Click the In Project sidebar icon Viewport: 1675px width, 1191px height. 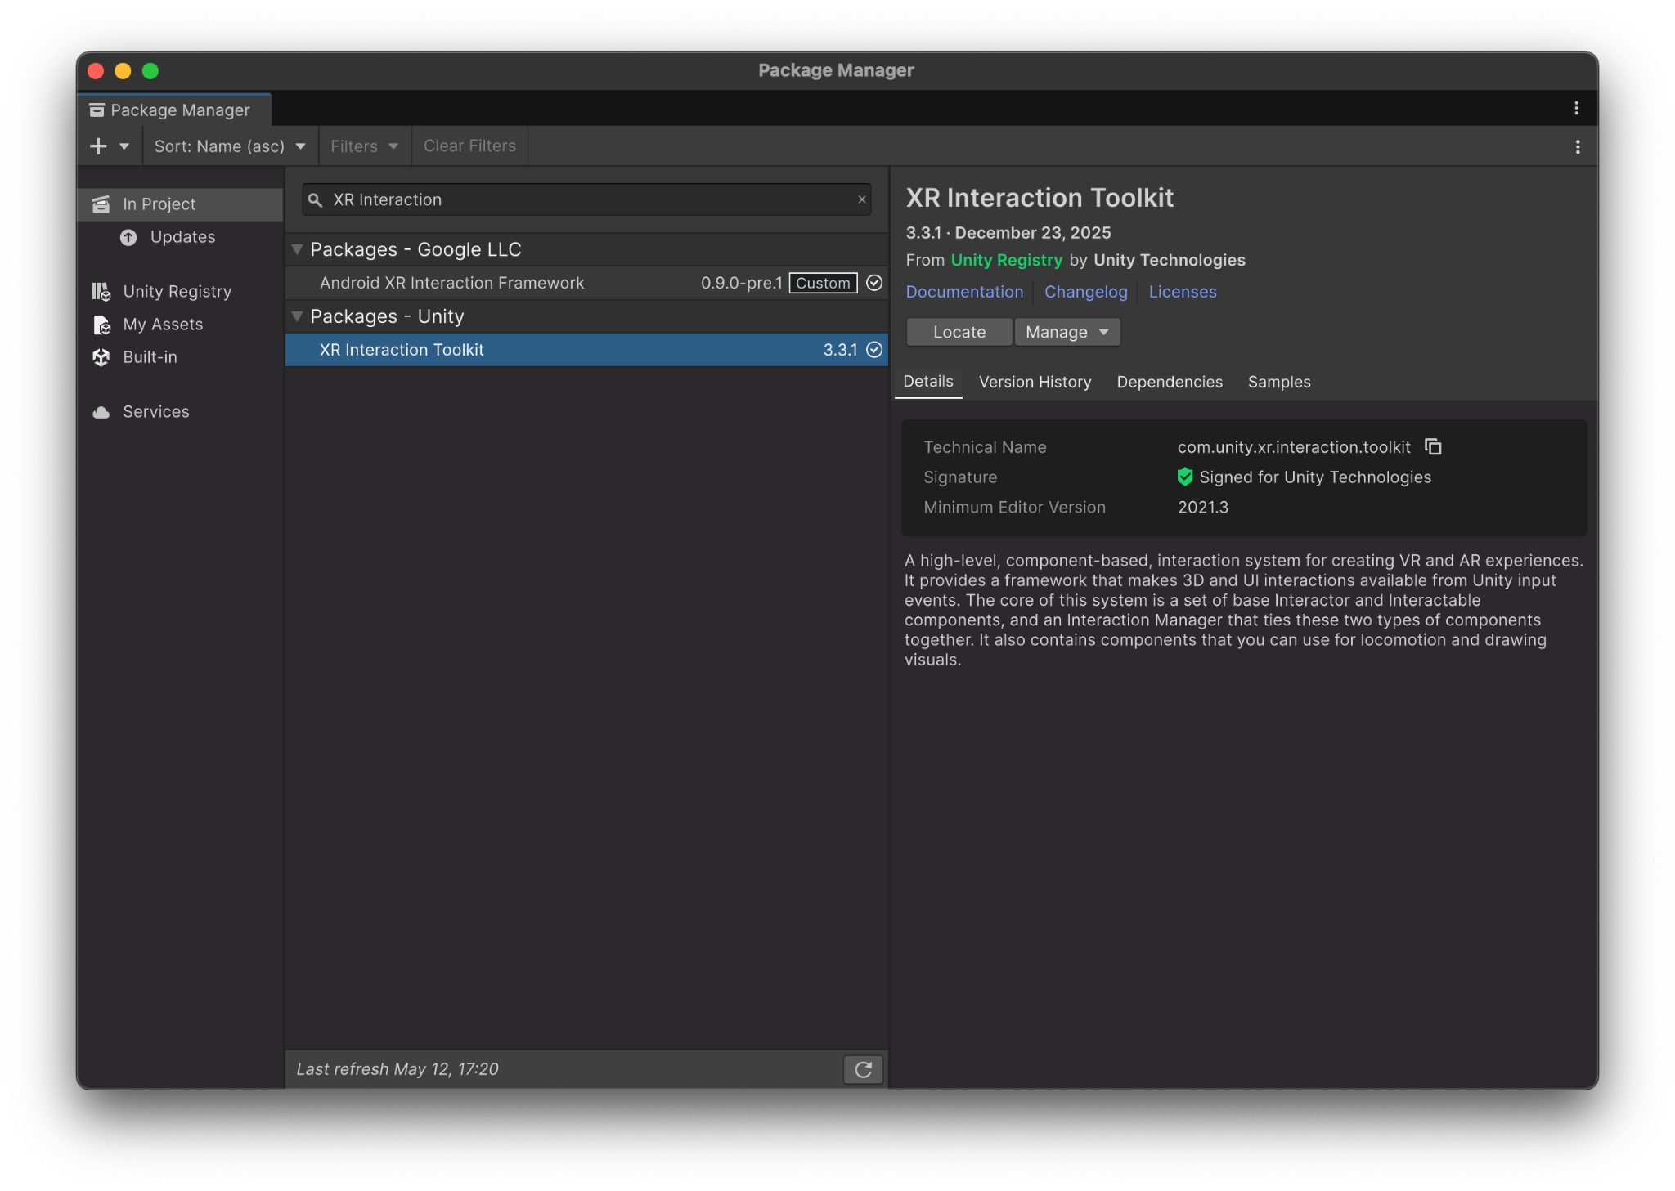(101, 204)
